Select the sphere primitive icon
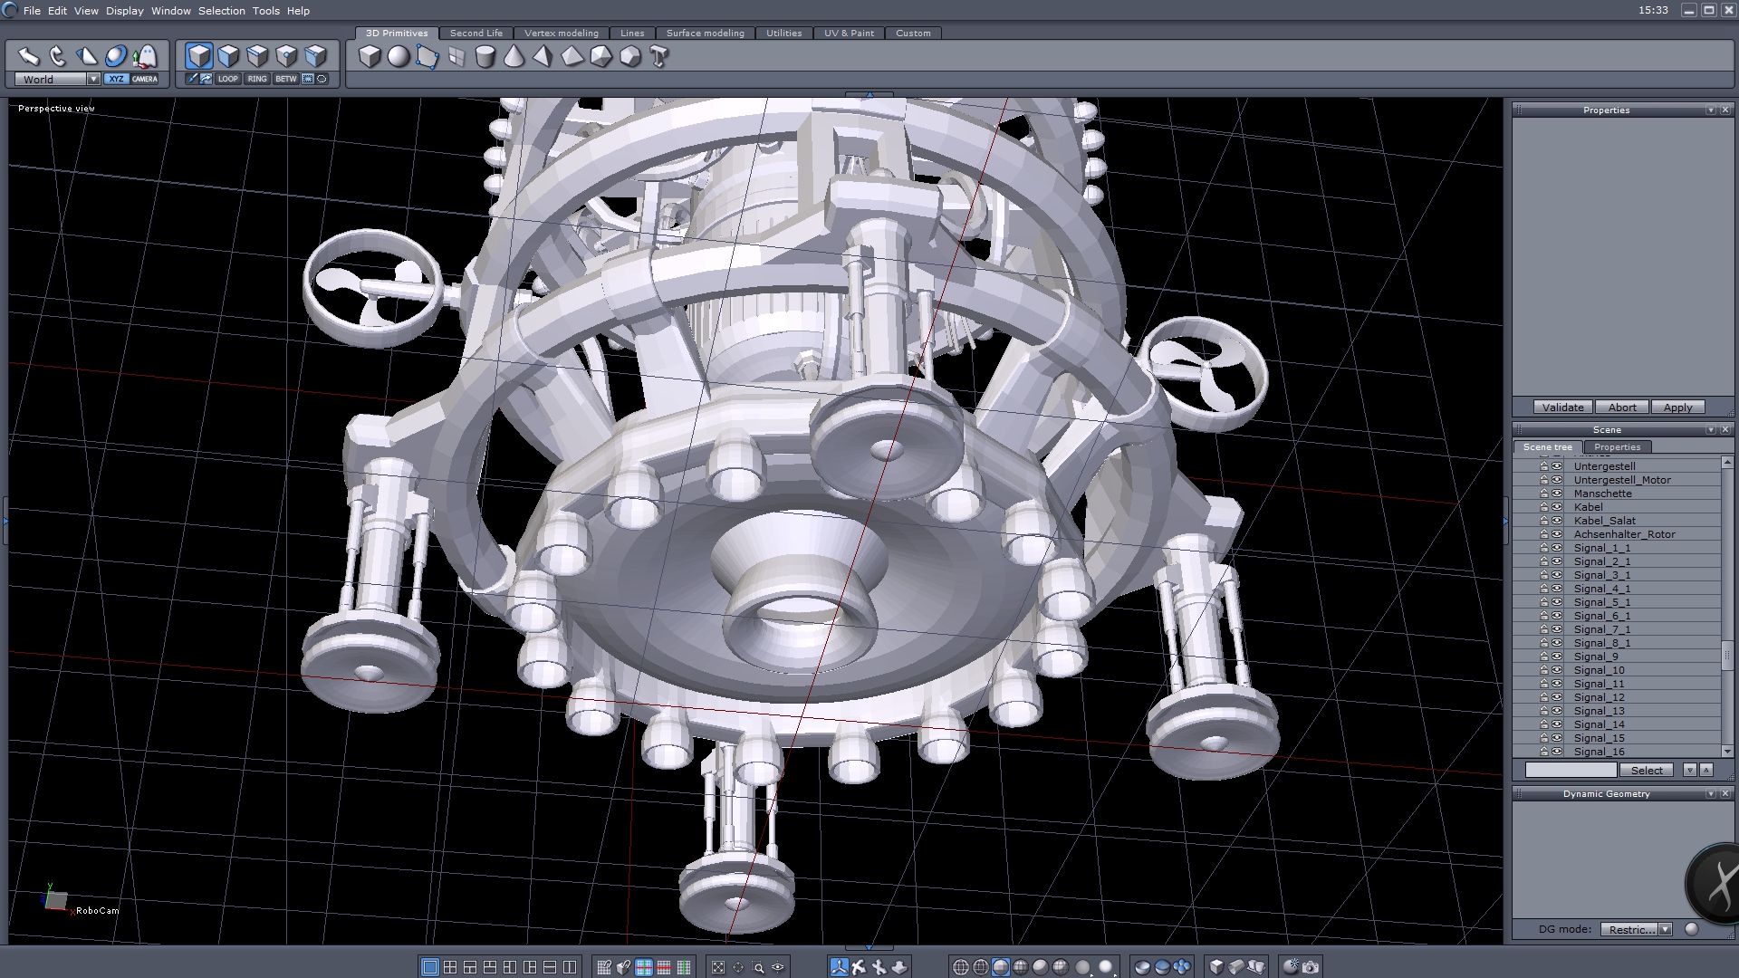The image size is (1739, 978). (399, 57)
